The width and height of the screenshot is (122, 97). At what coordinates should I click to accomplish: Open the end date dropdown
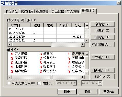(x=100, y=83)
